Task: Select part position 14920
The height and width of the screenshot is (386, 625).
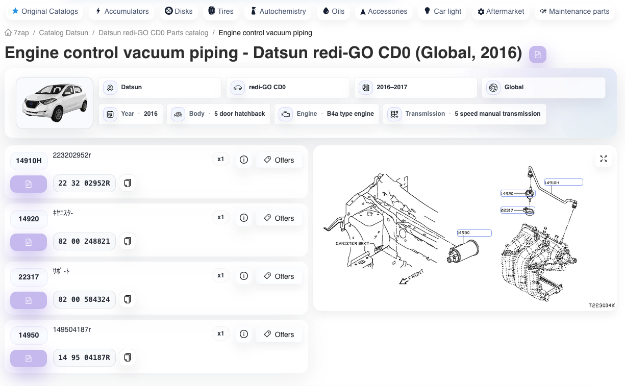Action: pyautogui.click(x=29, y=219)
